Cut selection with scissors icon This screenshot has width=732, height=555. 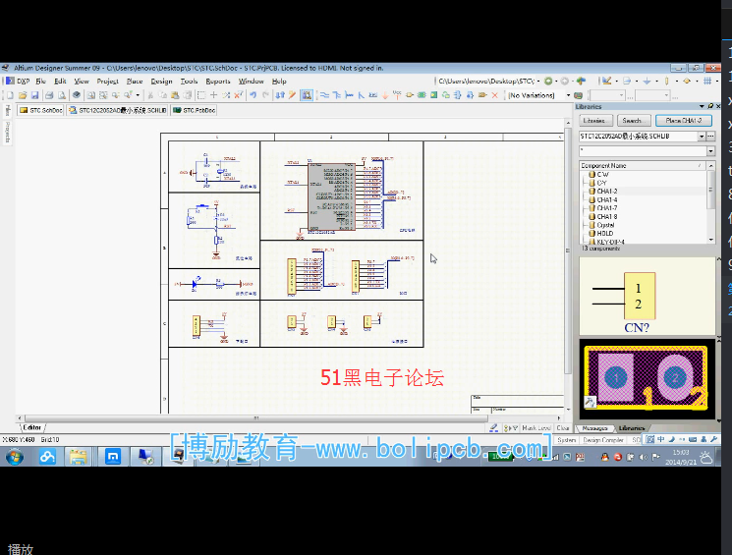(x=150, y=95)
